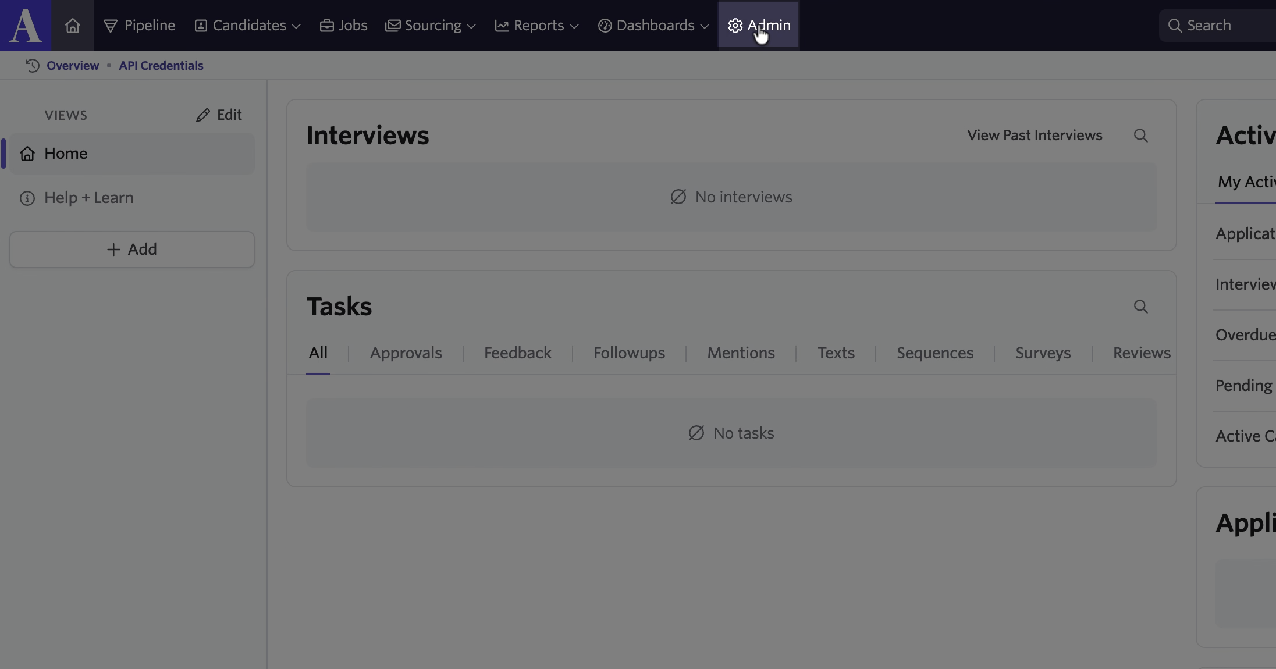The height and width of the screenshot is (669, 1276).
Task: Switch to the Mentions tab
Action: [741, 353]
